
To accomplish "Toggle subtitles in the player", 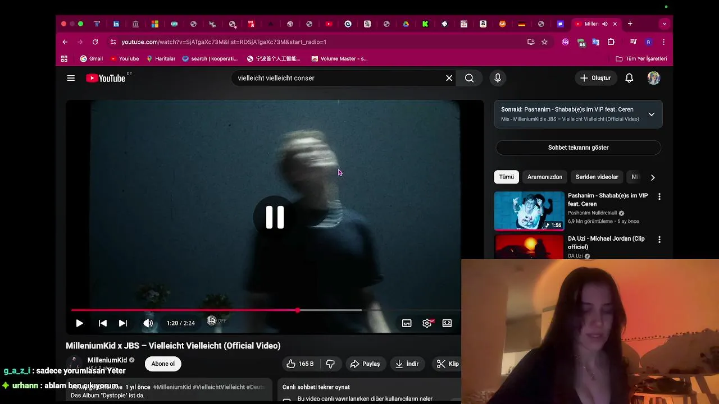I will point(407,323).
